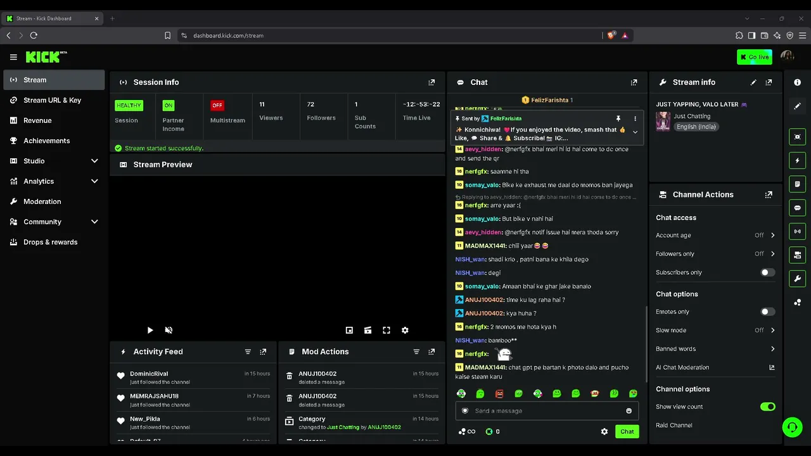Toggle the stream preview widget in the right bar
This screenshot has height=456, width=811.
(x=797, y=137)
